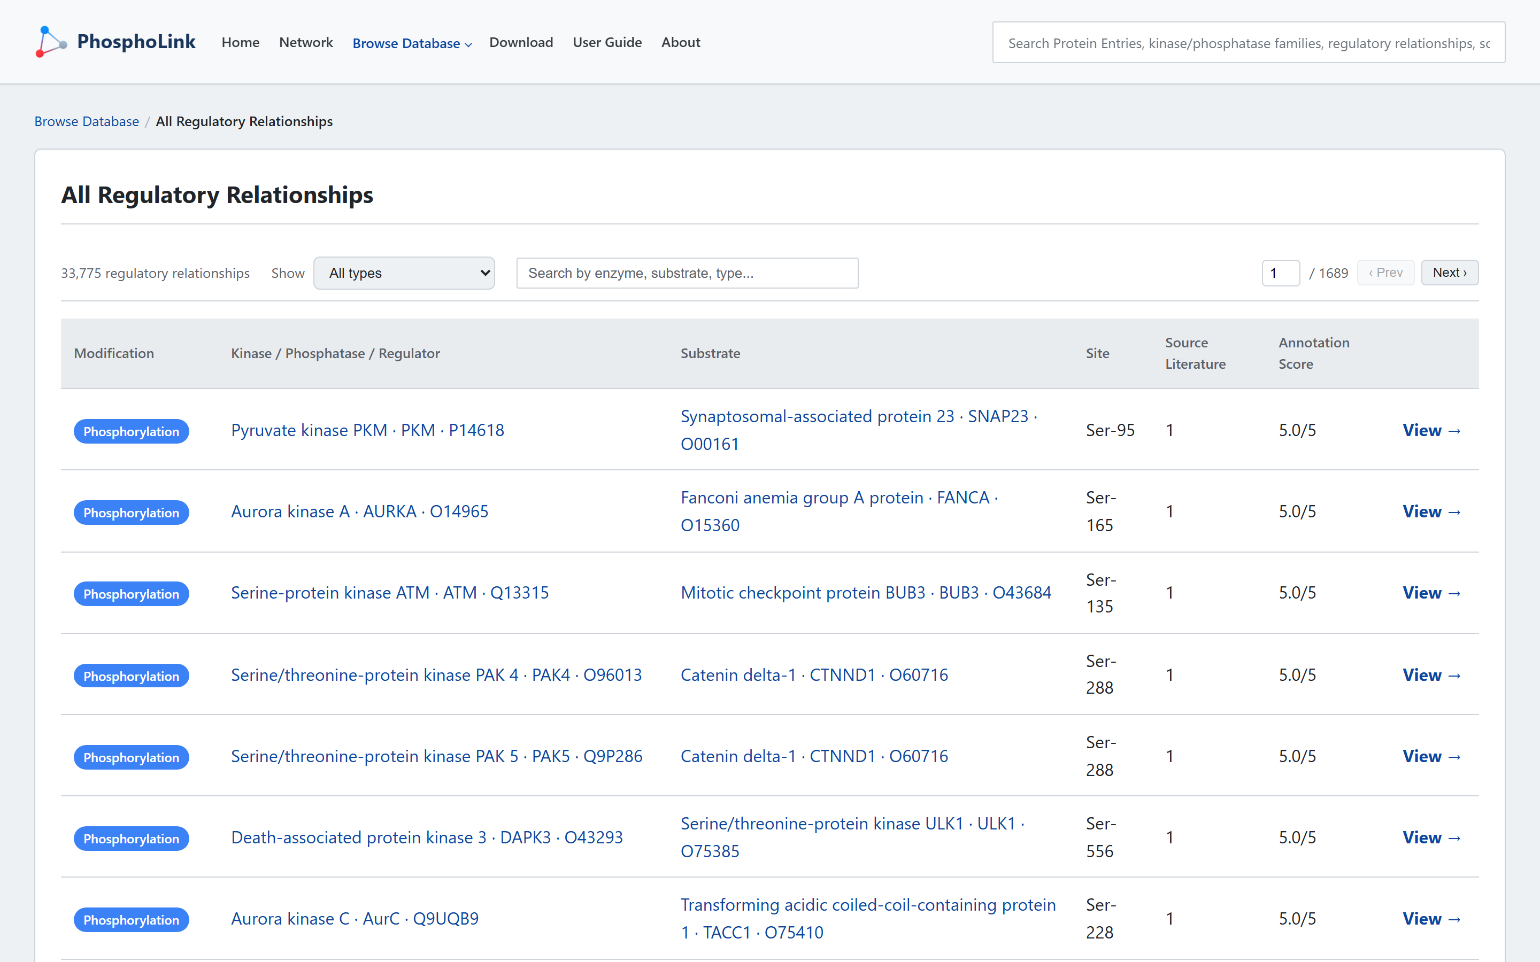Click Phosphorylation badge in PKM row
The image size is (1540, 962).
pos(131,431)
